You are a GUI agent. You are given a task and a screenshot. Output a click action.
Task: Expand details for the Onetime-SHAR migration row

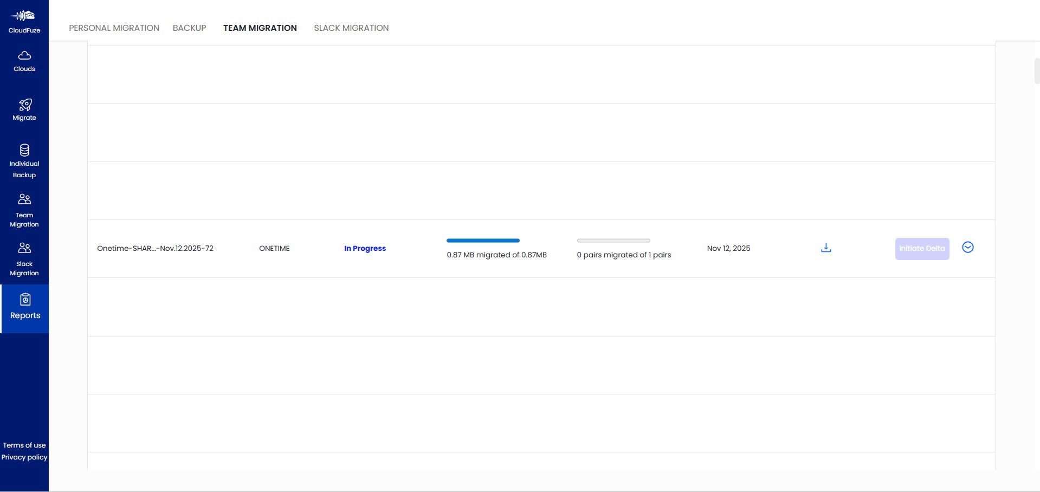click(x=968, y=247)
